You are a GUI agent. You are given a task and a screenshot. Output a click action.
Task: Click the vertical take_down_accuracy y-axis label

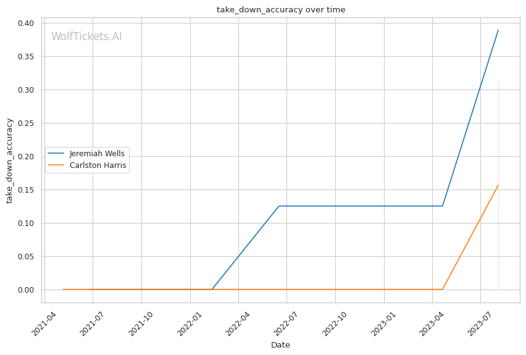pyautogui.click(x=10, y=159)
